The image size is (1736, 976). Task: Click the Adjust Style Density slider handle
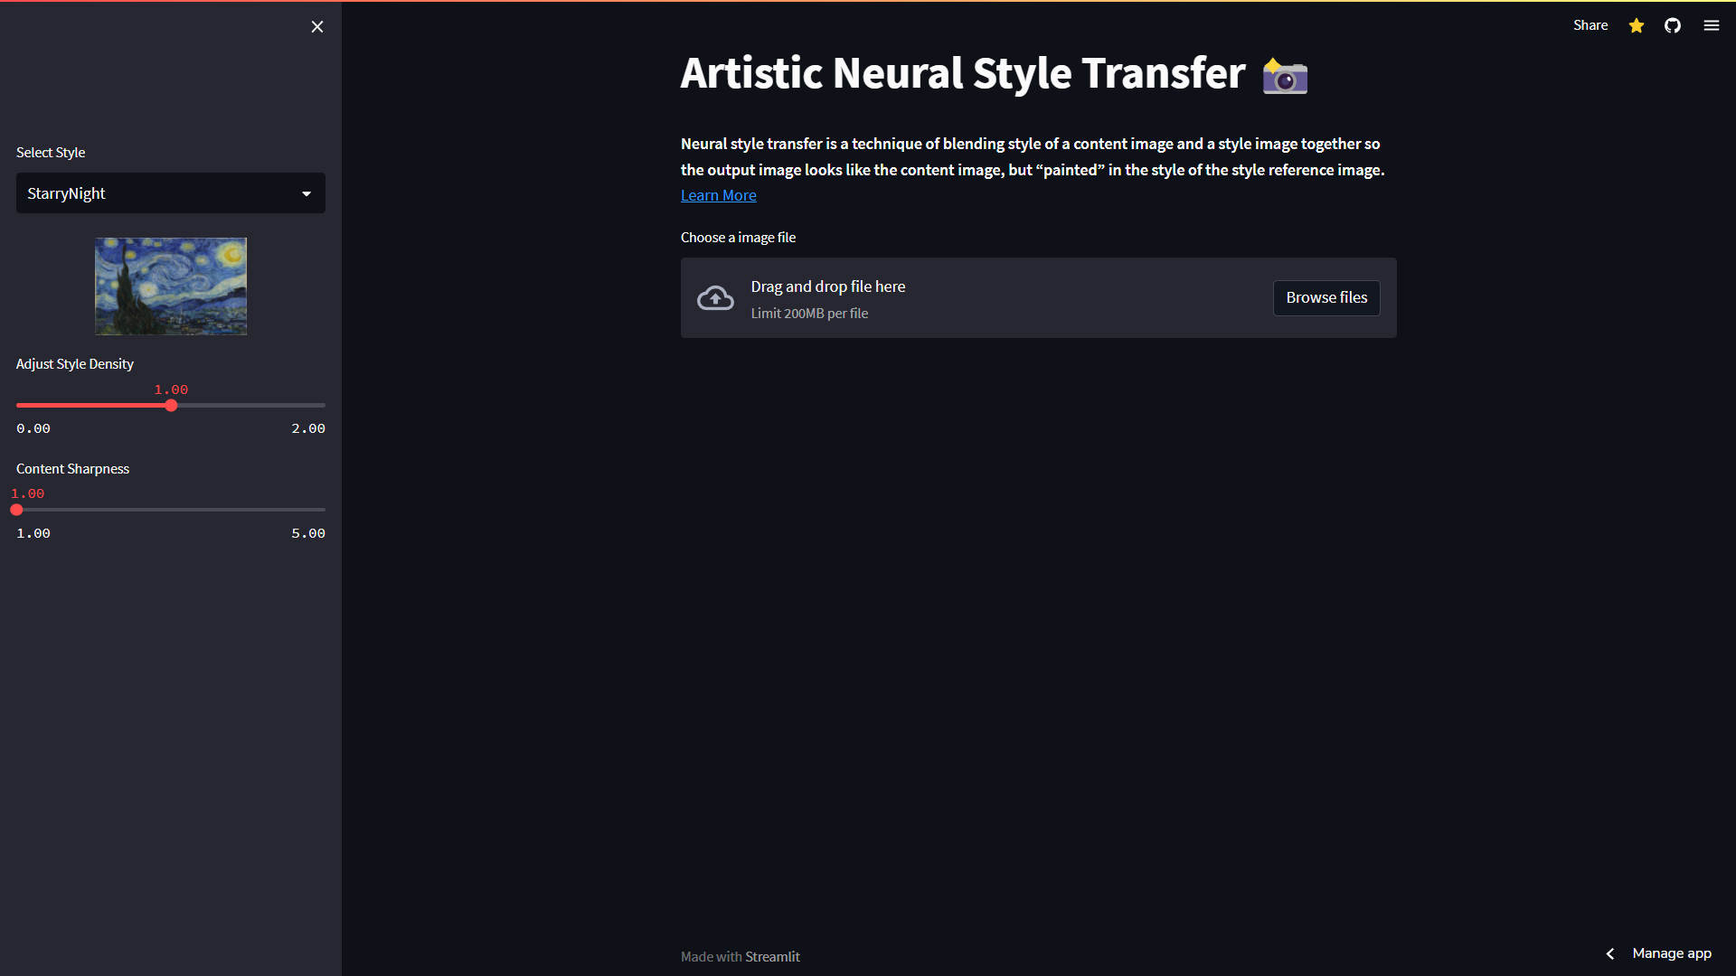(171, 406)
